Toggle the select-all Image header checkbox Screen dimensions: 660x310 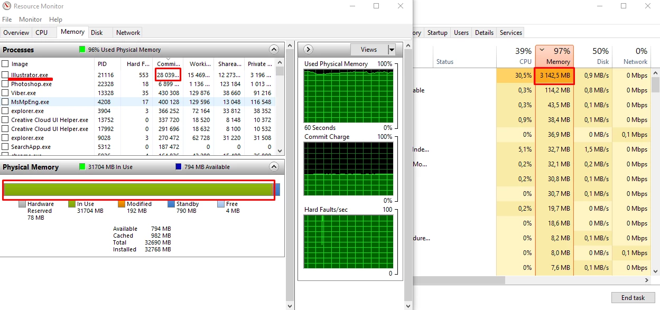click(5, 64)
